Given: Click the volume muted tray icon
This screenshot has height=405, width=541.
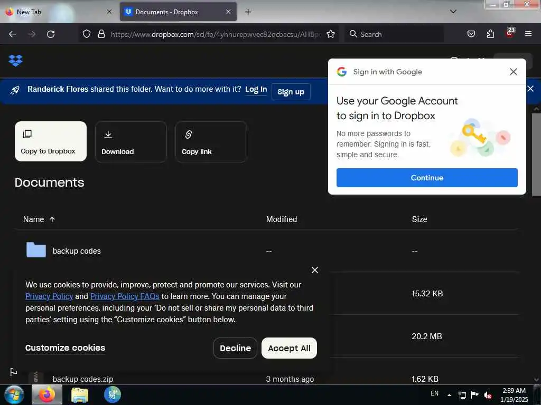Looking at the screenshot, I should click(488, 395).
